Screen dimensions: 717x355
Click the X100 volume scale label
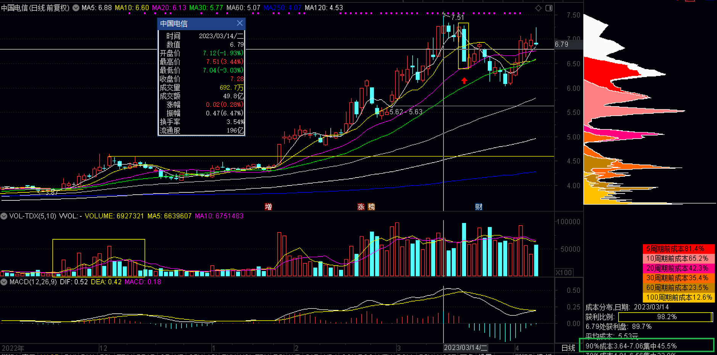point(564,273)
